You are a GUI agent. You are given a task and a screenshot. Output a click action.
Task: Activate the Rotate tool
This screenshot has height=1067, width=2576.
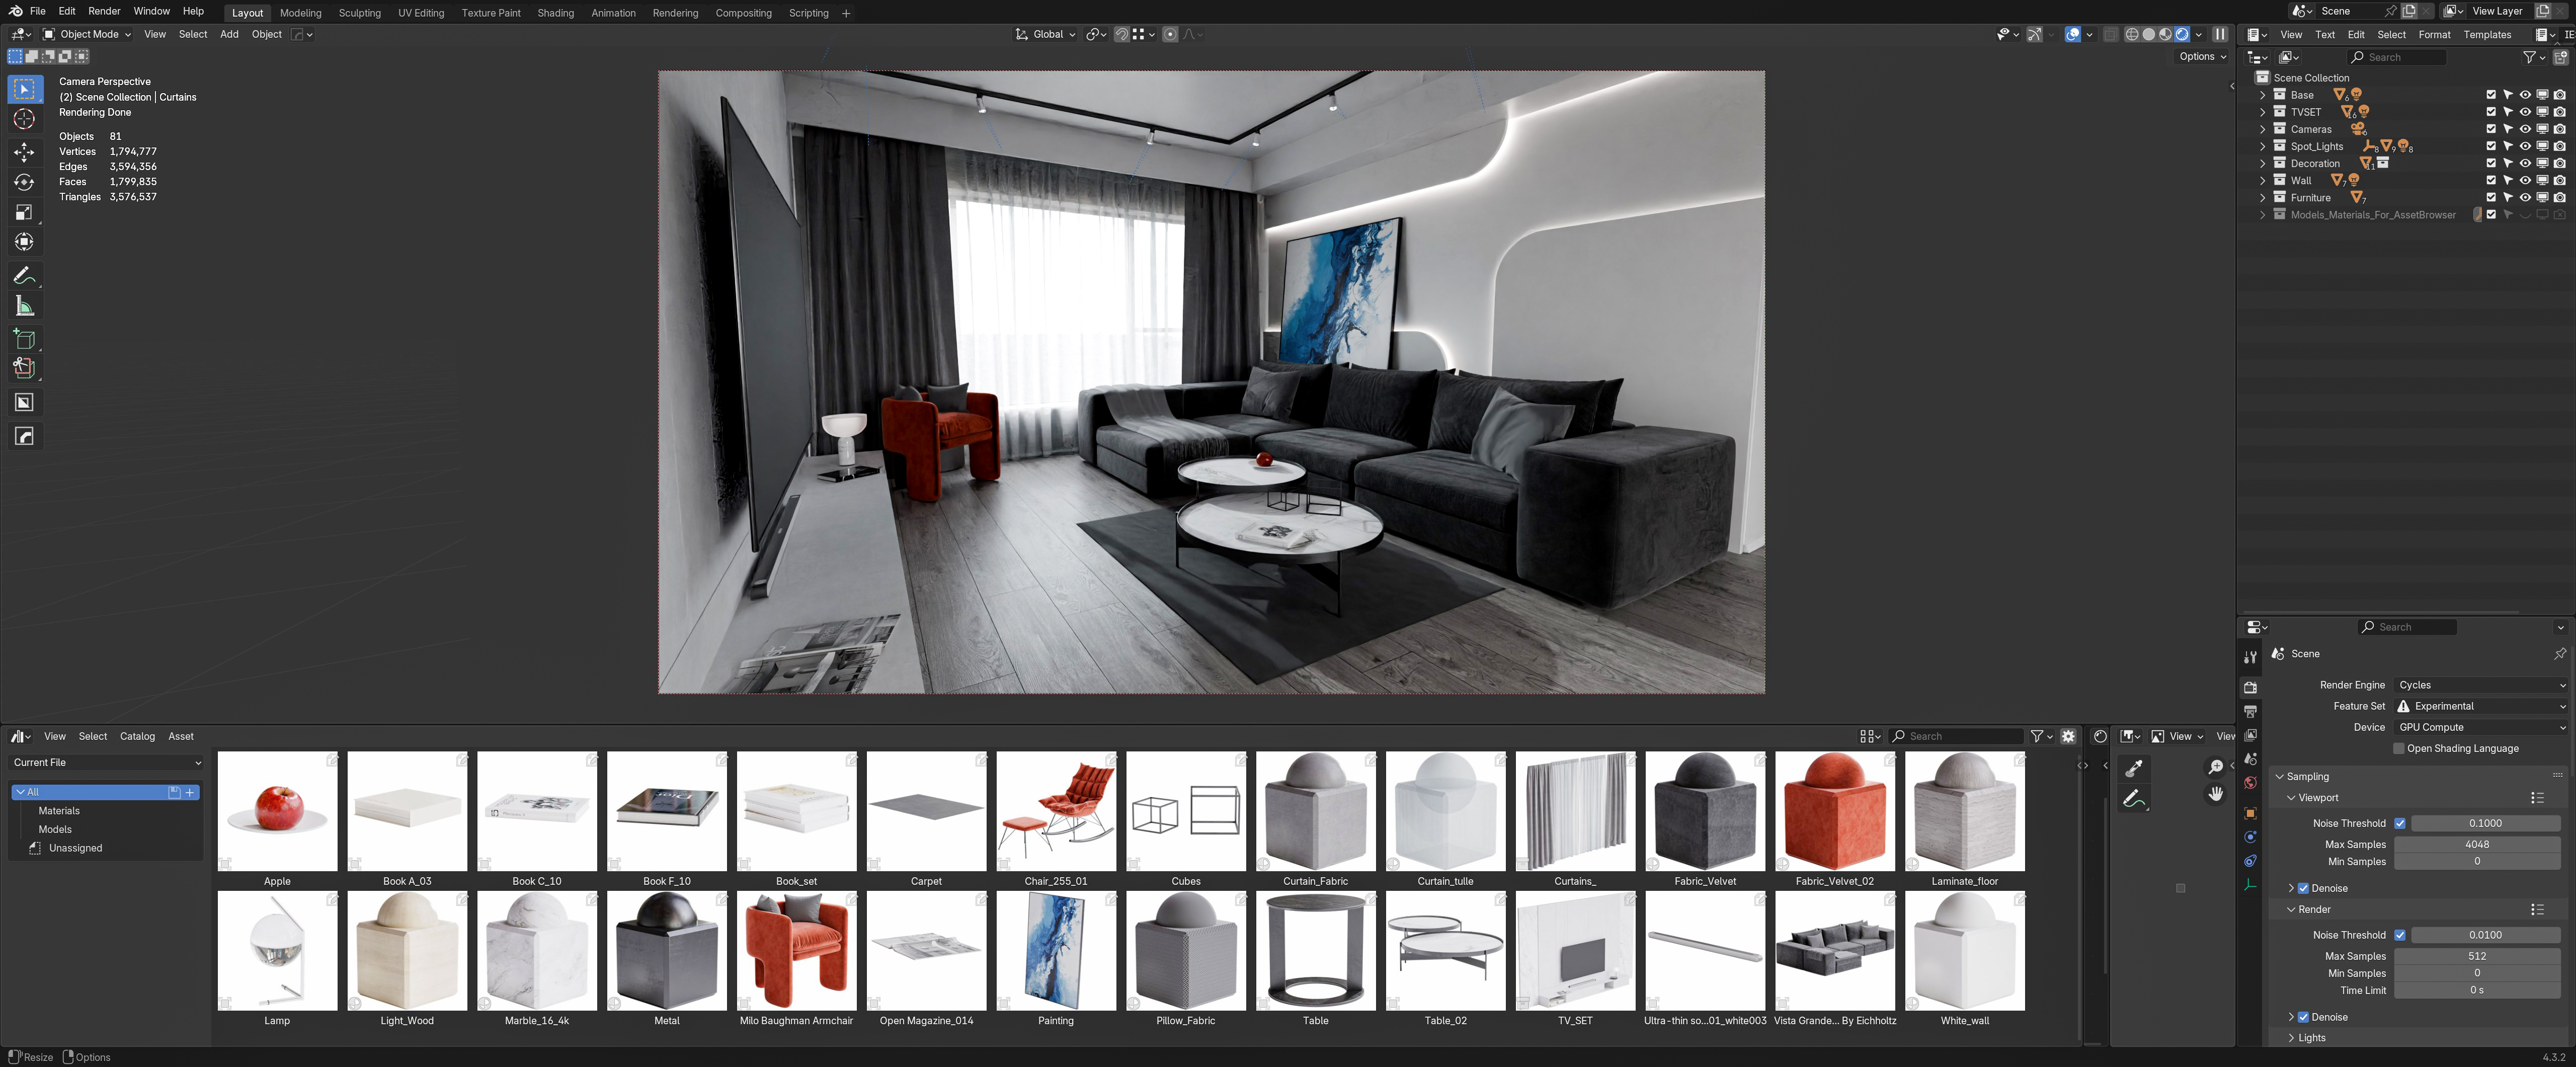(24, 182)
